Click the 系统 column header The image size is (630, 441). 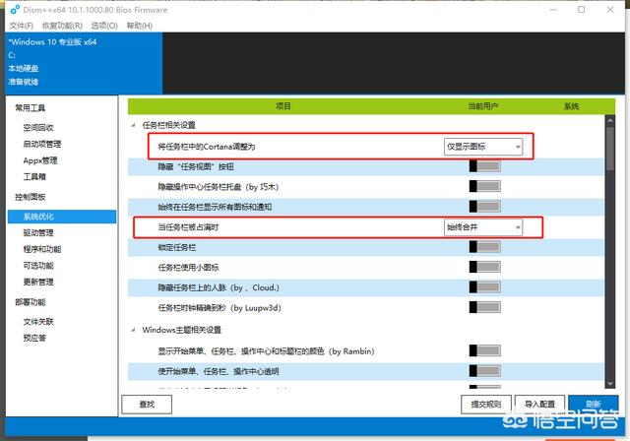(x=571, y=106)
